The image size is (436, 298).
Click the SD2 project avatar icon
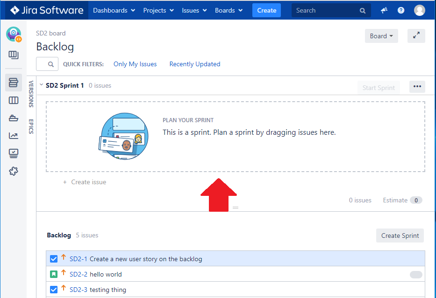13,34
